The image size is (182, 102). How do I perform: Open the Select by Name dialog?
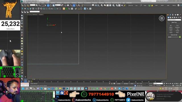[x=40, y=5]
